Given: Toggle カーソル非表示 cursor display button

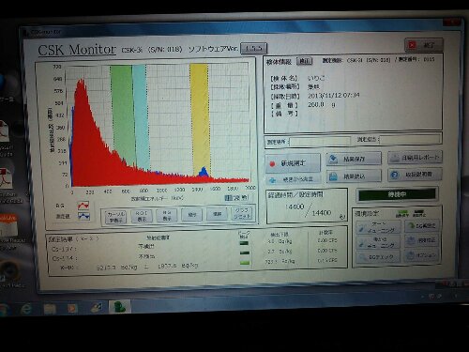Looking at the screenshot, I should (x=114, y=216).
